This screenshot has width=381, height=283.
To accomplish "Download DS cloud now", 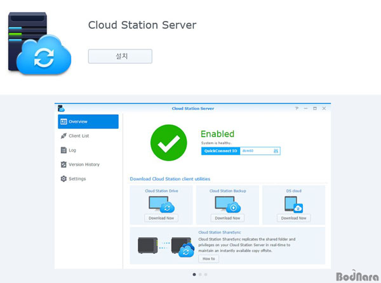I will pos(293,218).
